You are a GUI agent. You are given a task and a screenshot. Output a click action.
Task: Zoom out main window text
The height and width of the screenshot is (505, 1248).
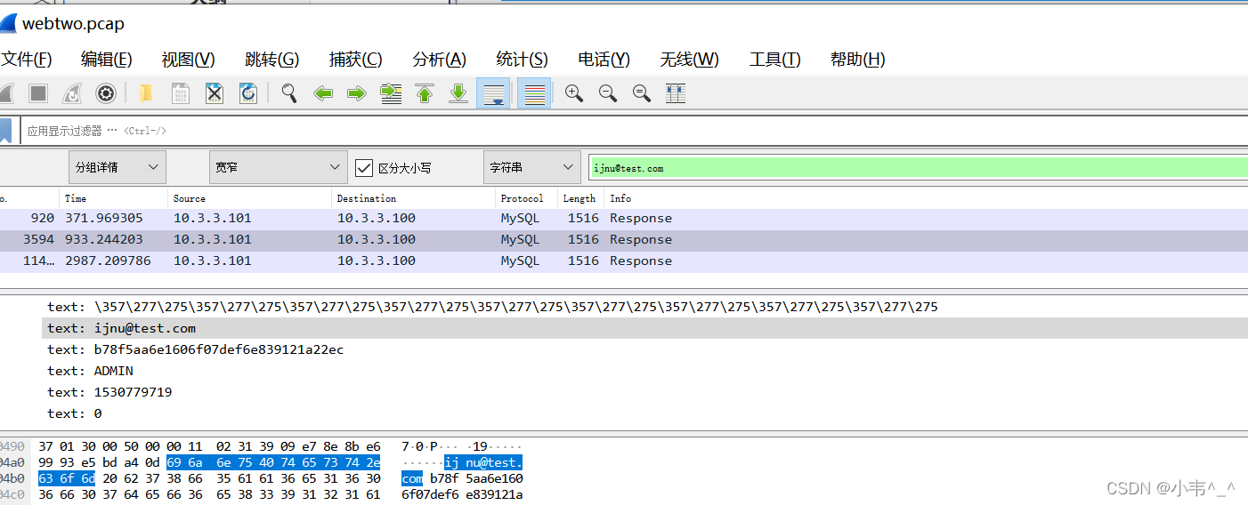click(x=608, y=93)
